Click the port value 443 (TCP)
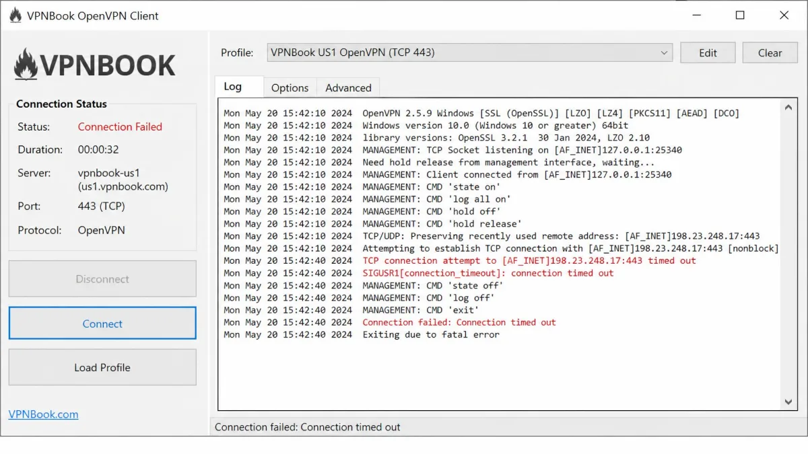808x454 pixels. [101, 206]
